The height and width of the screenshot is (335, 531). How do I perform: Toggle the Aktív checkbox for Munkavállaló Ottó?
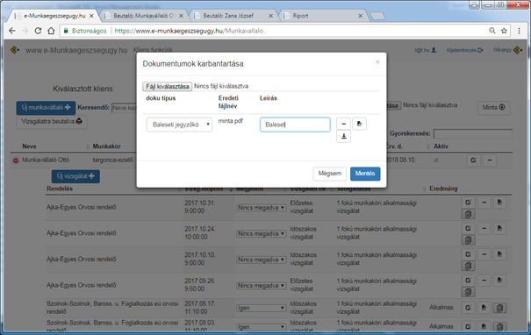[436, 160]
